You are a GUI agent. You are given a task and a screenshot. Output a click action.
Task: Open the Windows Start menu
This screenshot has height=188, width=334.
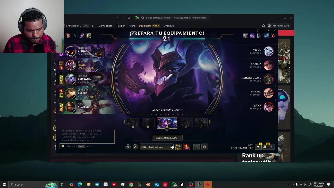[4, 185]
